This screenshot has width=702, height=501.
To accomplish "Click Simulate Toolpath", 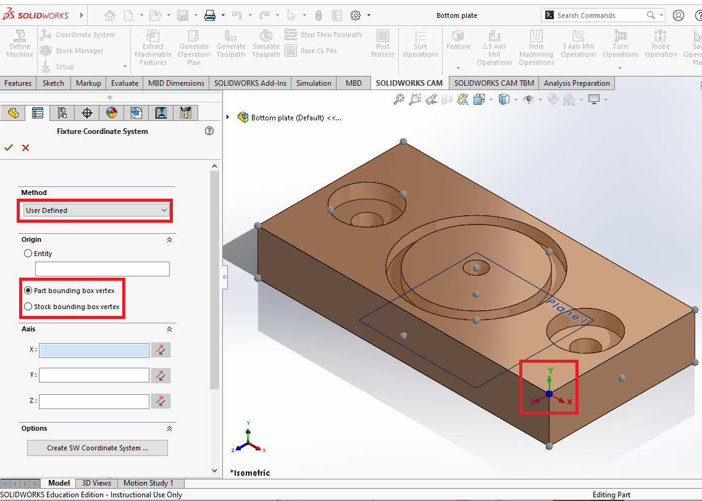I will 265,44.
